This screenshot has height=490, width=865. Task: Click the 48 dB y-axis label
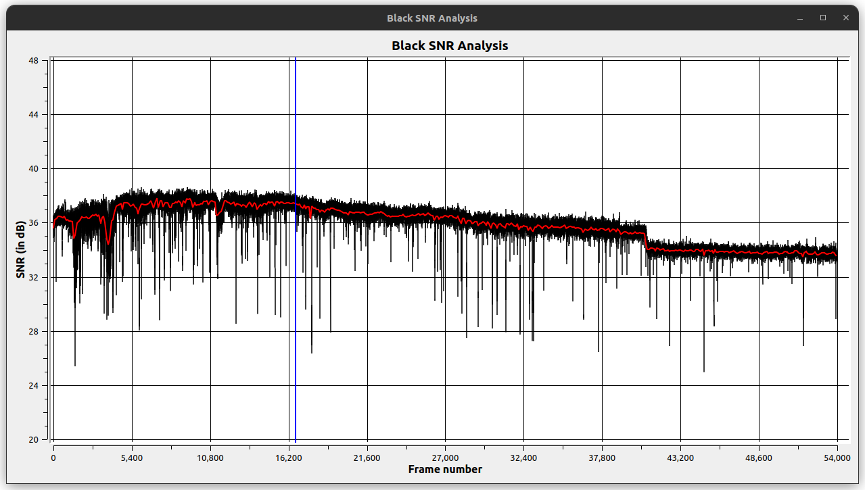click(x=33, y=60)
